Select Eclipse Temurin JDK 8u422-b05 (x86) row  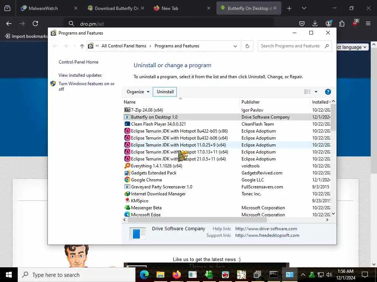pos(227,131)
